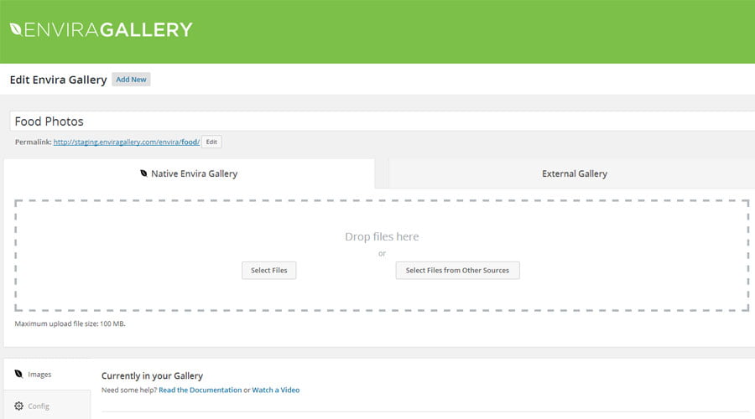Click the Maximum upload file size text
The height and width of the screenshot is (419, 755).
70,323
